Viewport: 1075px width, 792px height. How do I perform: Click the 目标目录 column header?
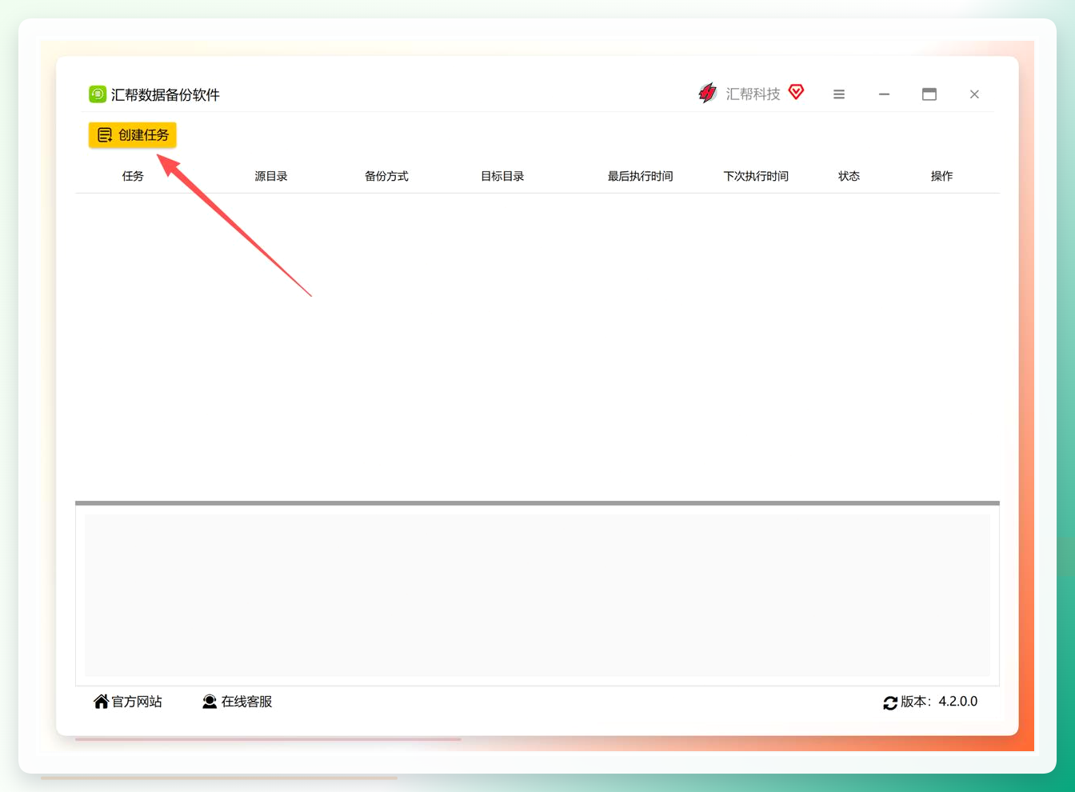point(502,176)
